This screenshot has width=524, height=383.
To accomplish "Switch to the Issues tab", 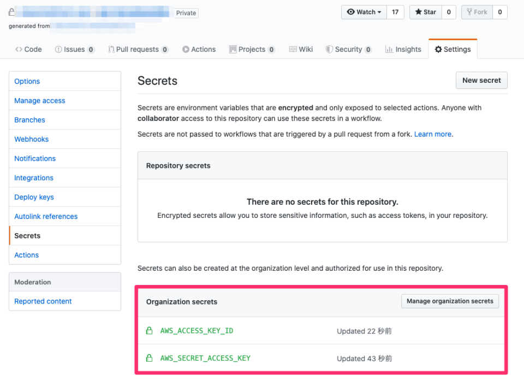I will pyautogui.click(x=75, y=50).
